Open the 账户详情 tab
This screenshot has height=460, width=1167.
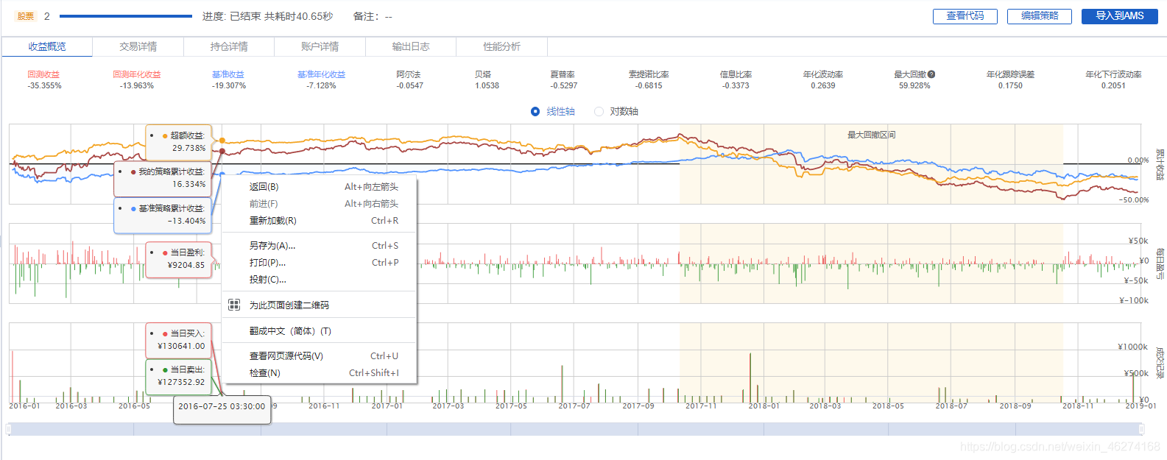pyautogui.click(x=320, y=46)
